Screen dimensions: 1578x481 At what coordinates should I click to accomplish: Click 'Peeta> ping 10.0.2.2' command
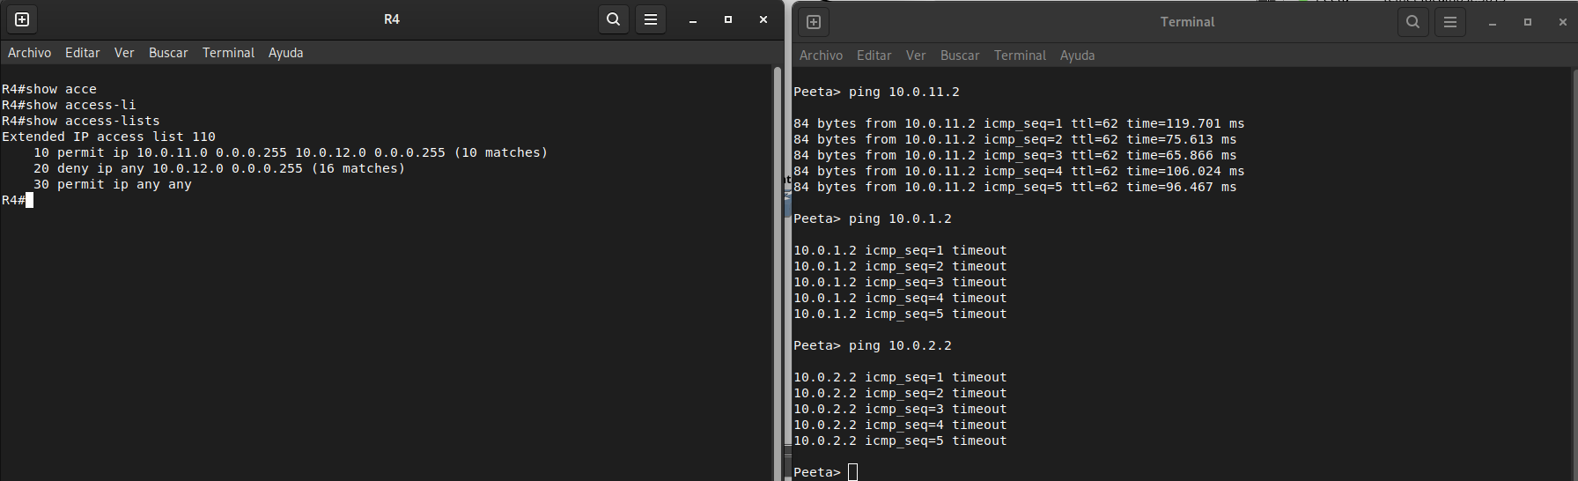click(x=873, y=345)
